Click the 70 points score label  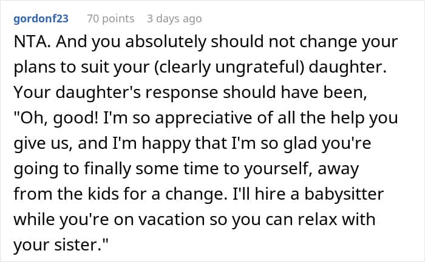point(110,19)
